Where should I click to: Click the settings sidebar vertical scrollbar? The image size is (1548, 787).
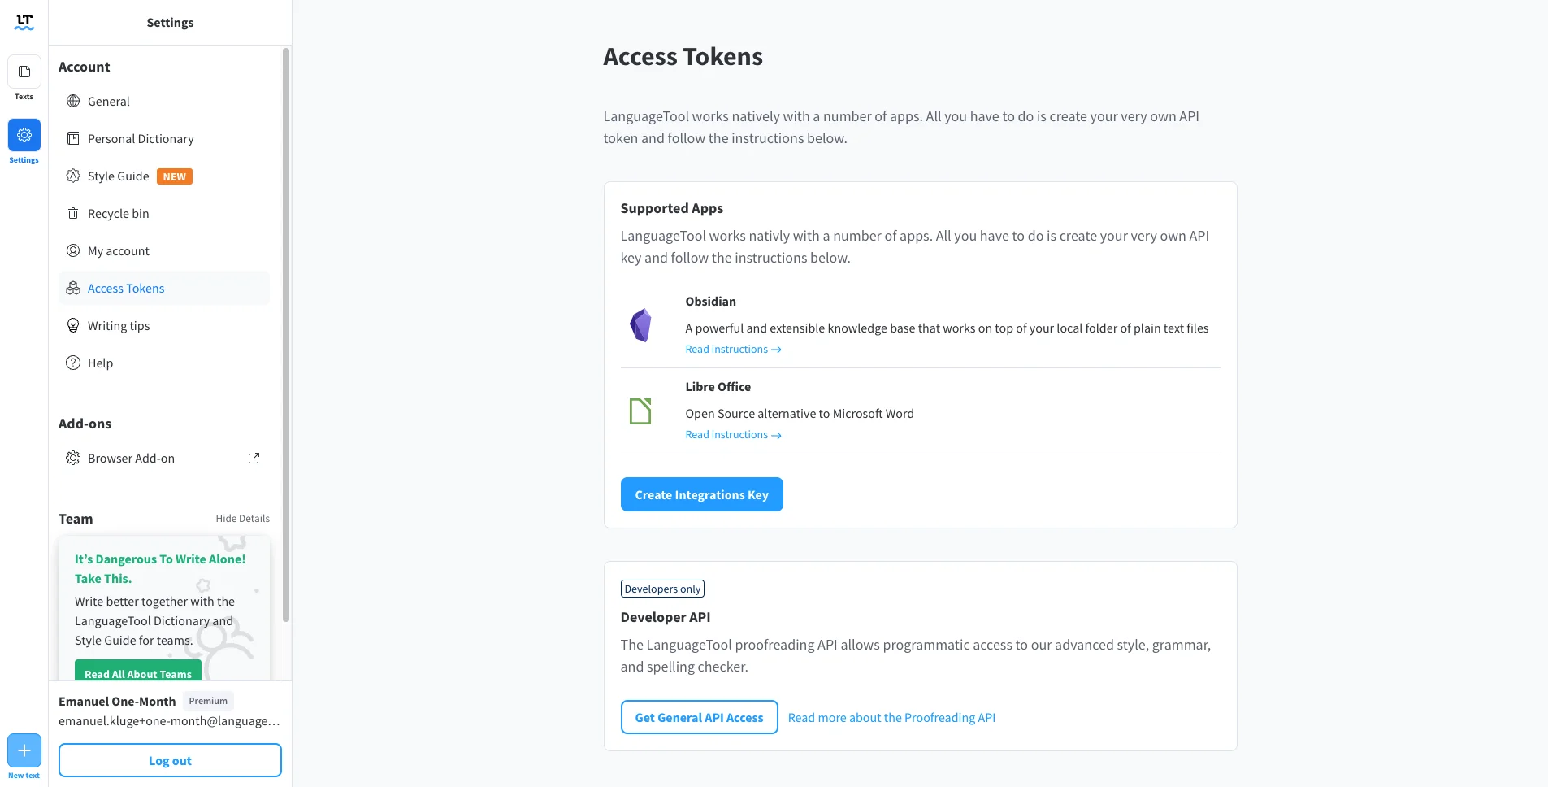click(x=286, y=333)
